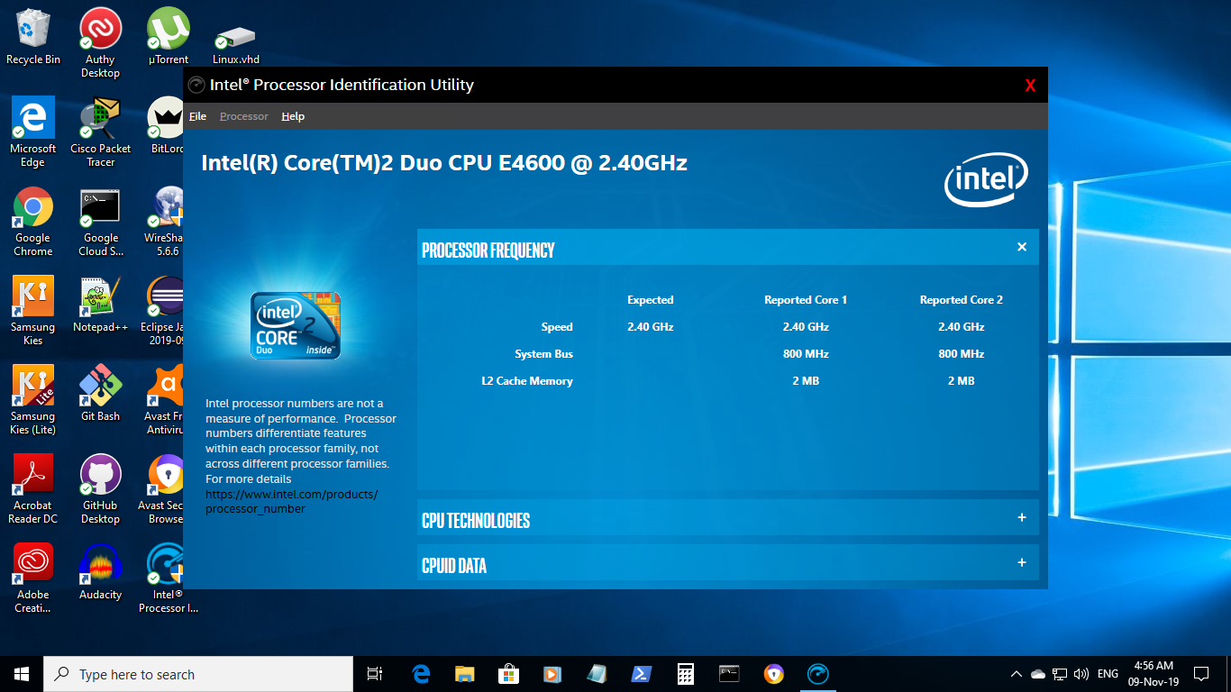Click the utility's title bar gauge icon
Image resolution: width=1231 pixels, height=692 pixels.
pyautogui.click(x=196, y=86)
